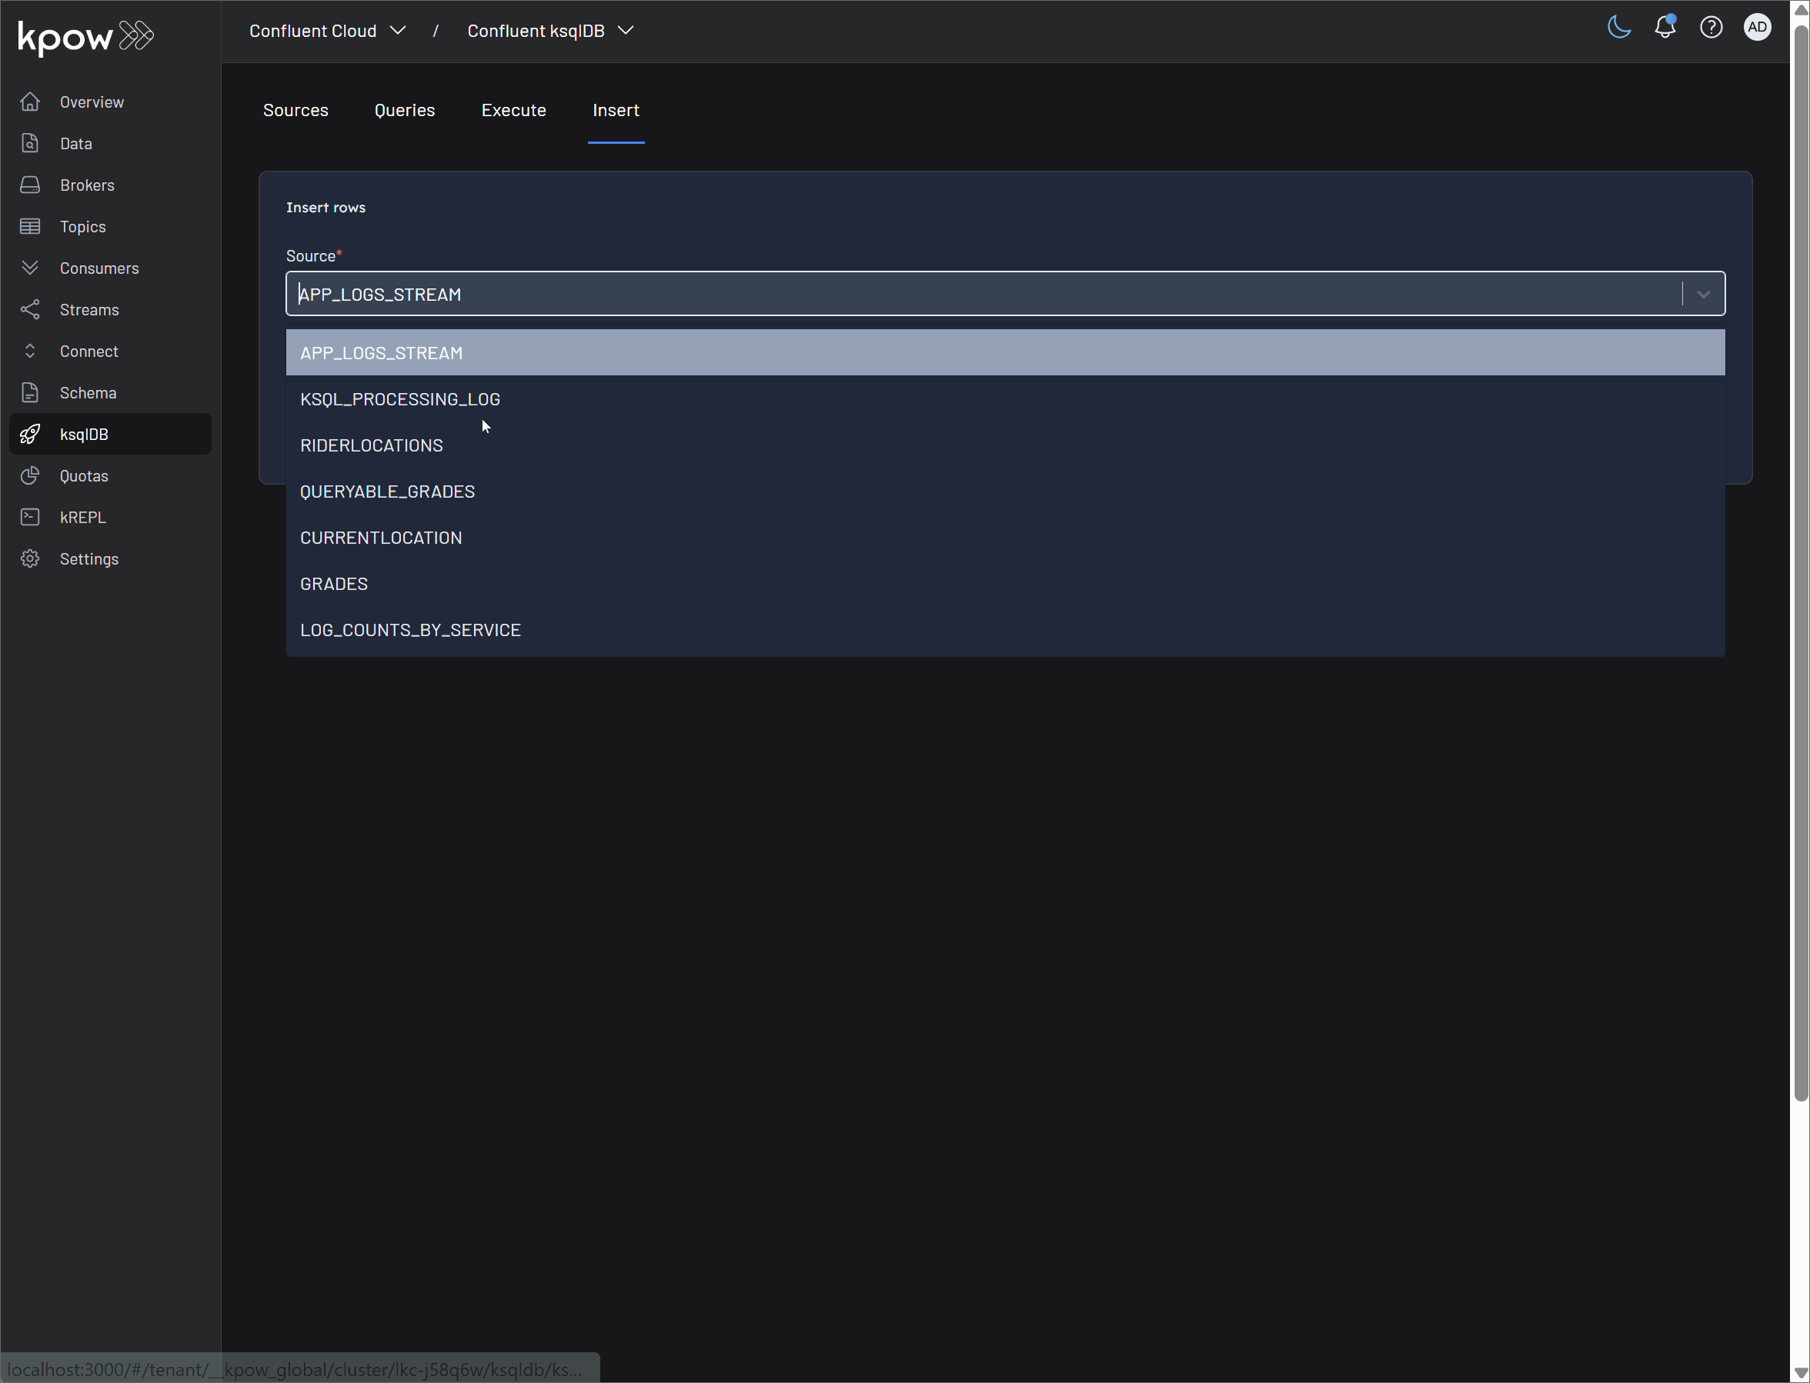Pick CURRENTLOCATION source option

pyautogui.click(x=1004, y=538)
